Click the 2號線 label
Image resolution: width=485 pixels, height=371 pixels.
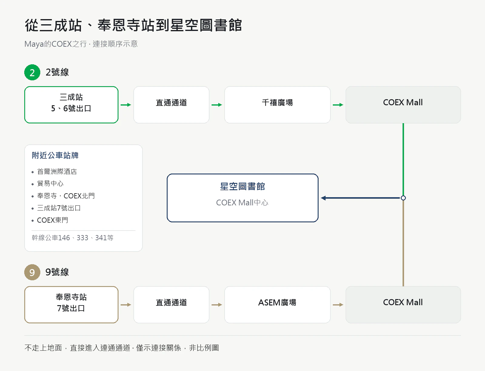point(57,72)
